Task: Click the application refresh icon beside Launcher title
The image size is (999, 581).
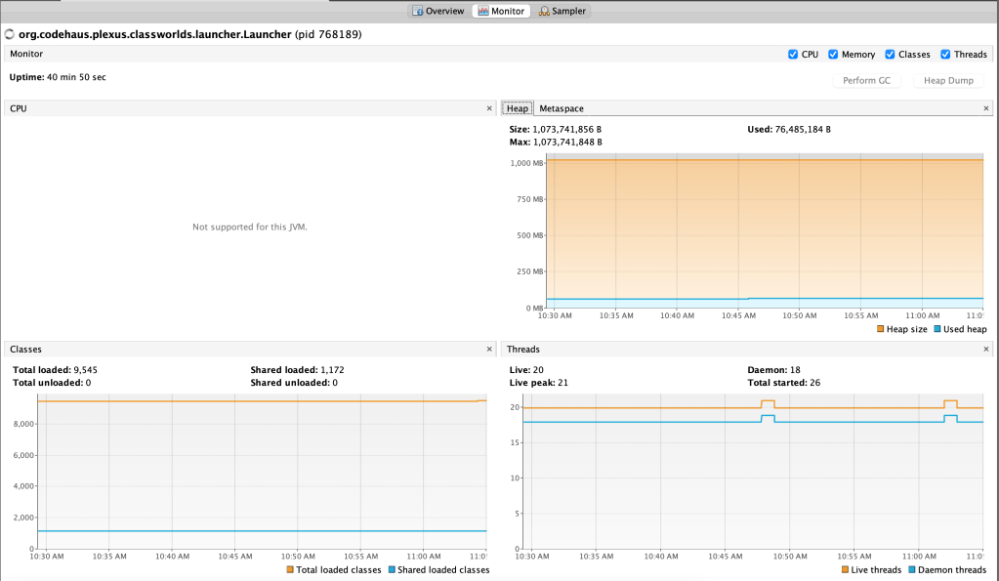Action: [x=10, y=34]
